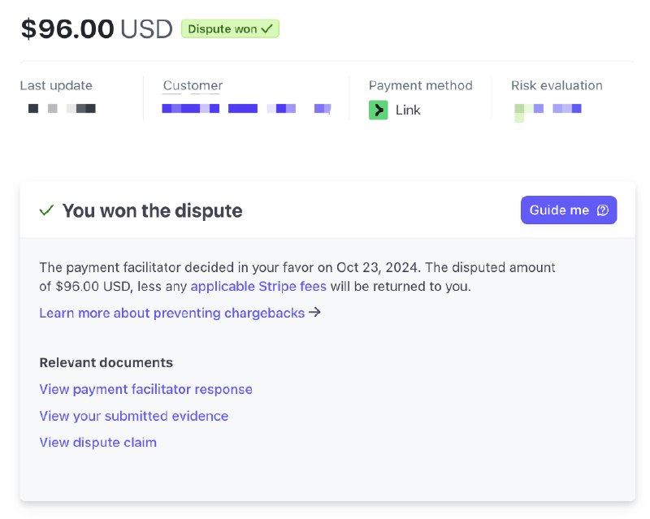Click the checkmark icon beside You won the dispute
650x519 pixels.
point(47,210)
